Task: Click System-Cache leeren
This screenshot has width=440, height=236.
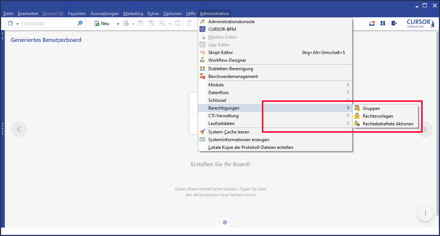Action: click(x=228, y=132)
